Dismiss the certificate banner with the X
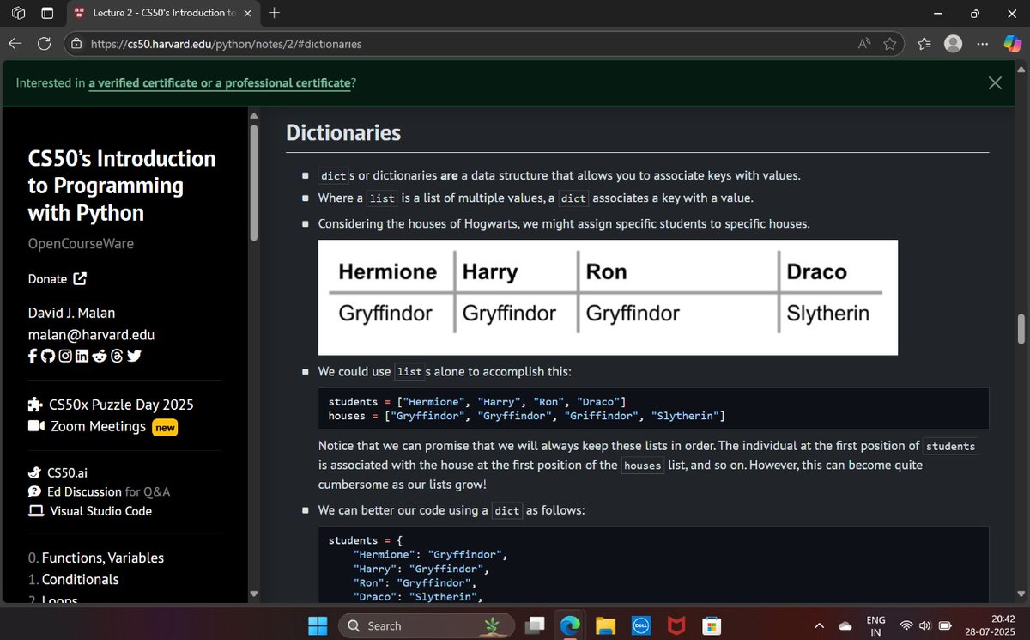The image size is (1030, 640). pyautogui.click(x=995, y=82)
